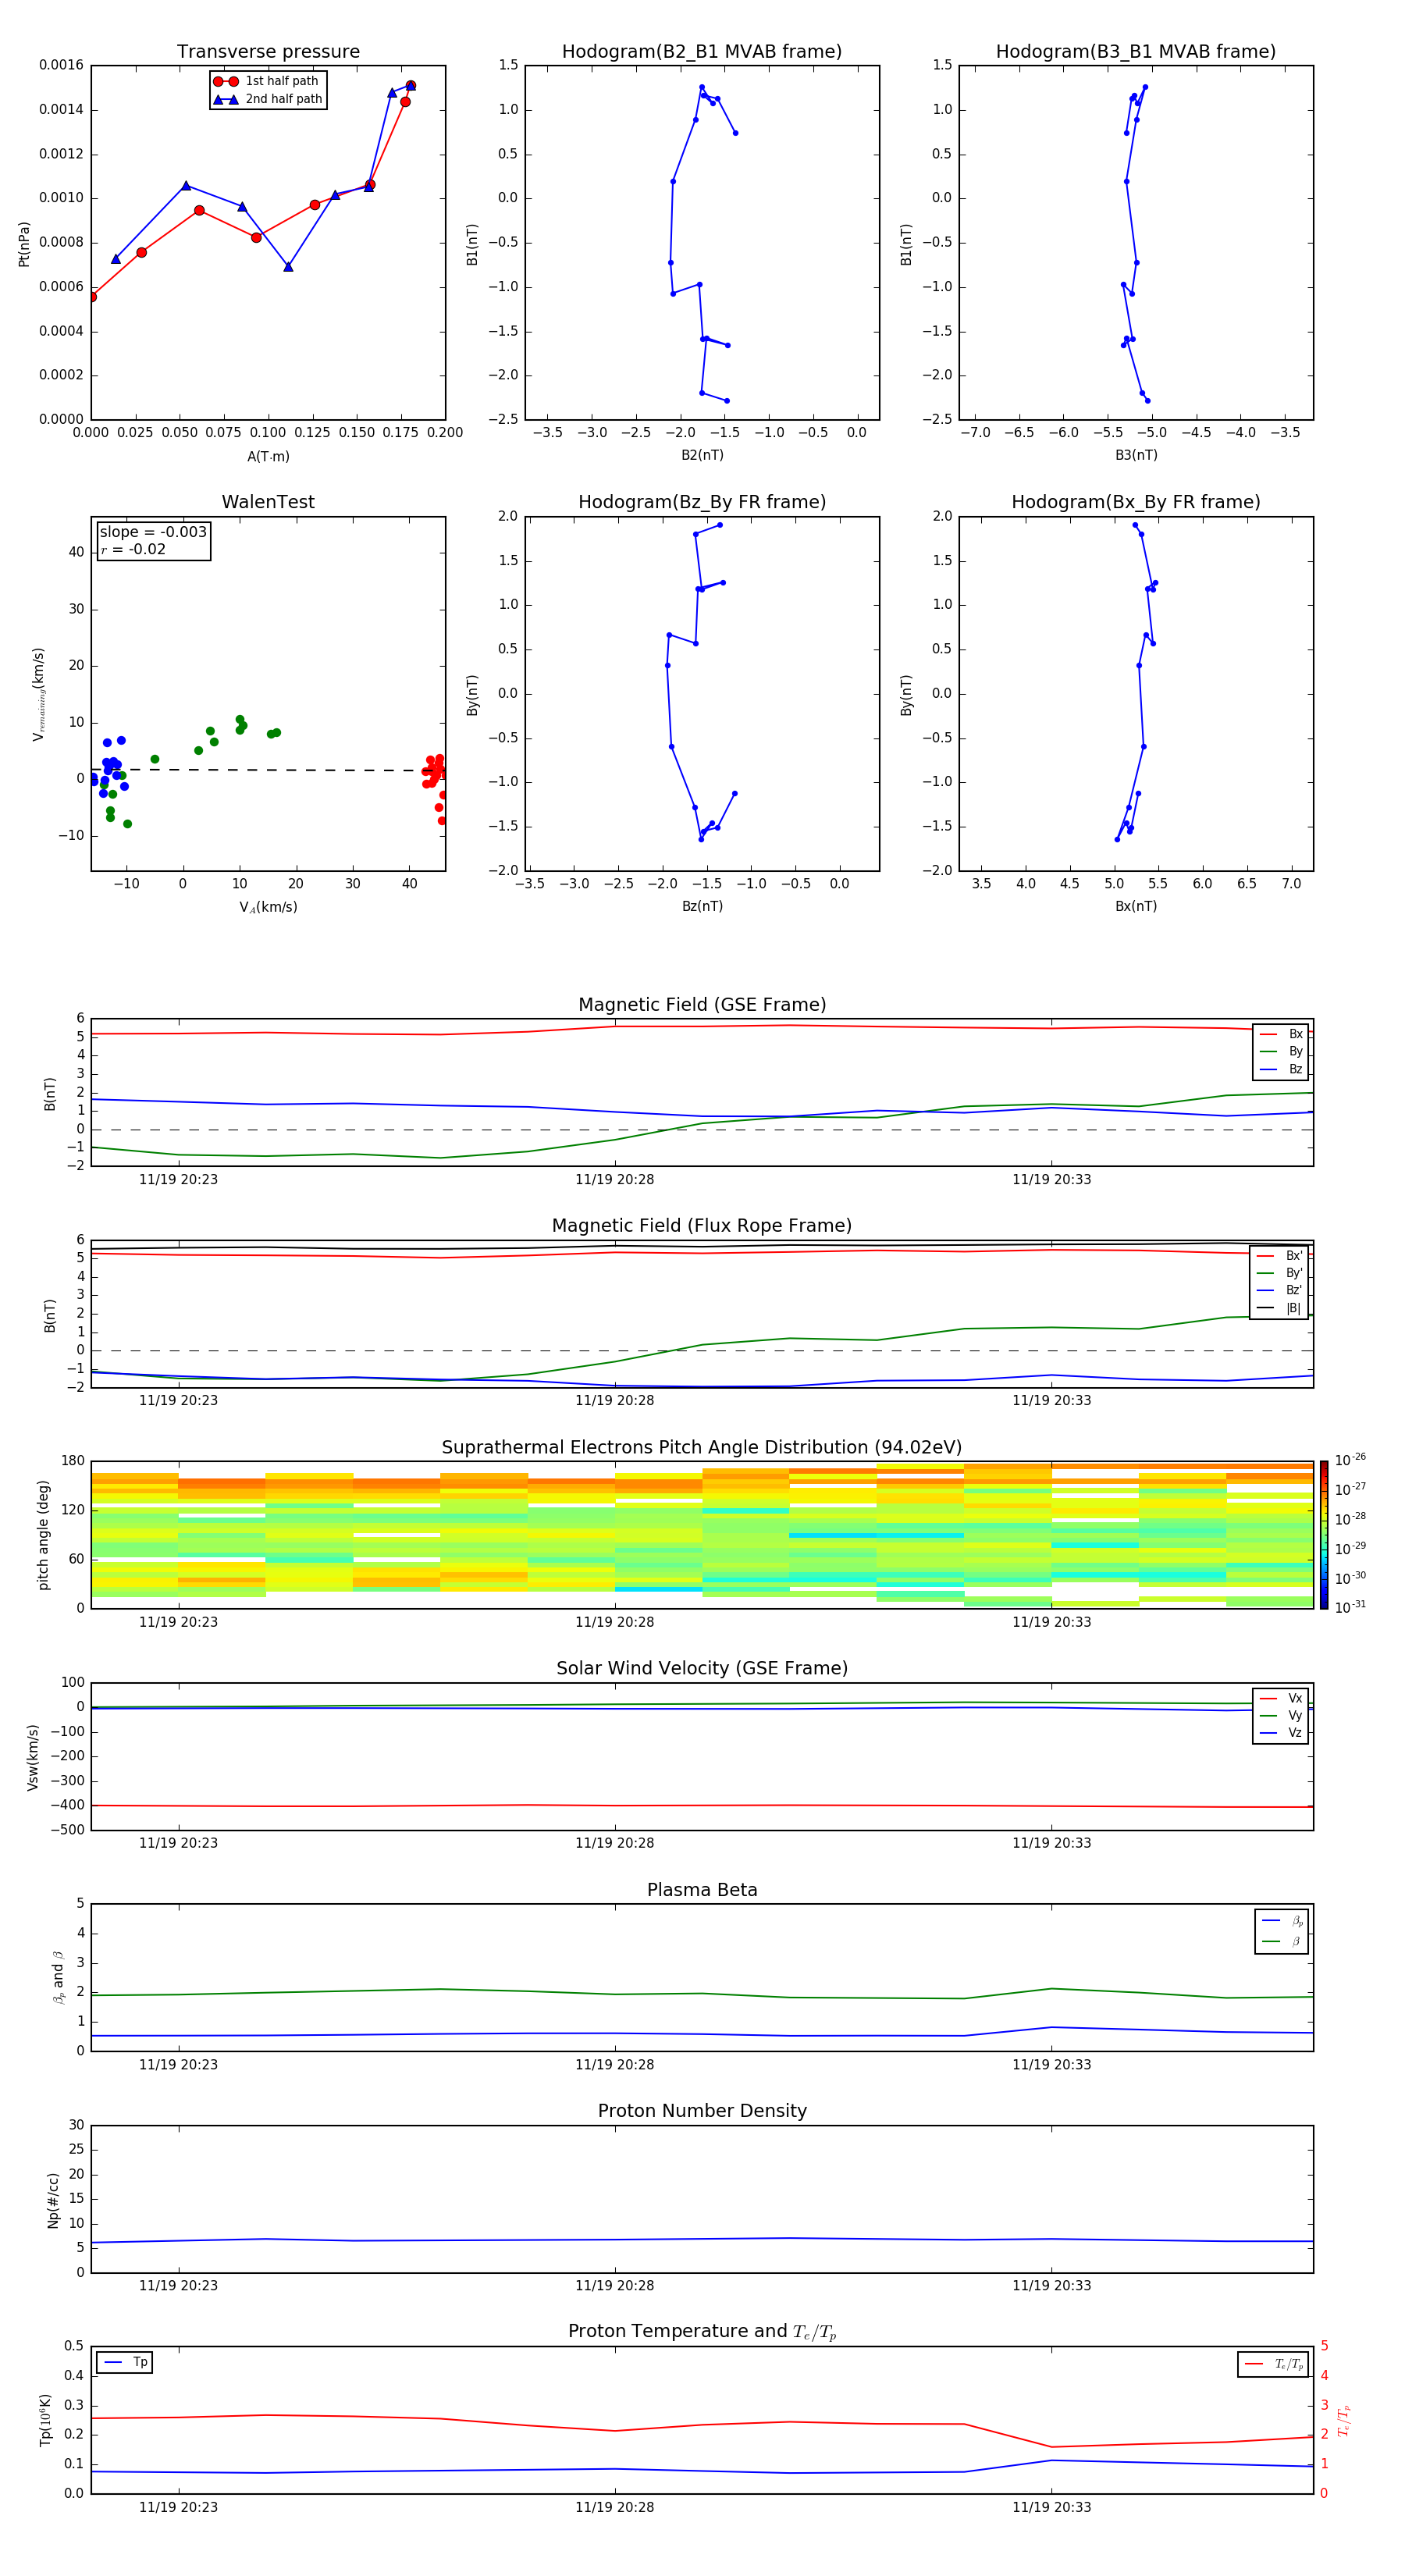Click the 'Hodogram(B2_B1 MVAB frame)' title
The height and width of the screenshot is (2576, 1405).
point(702,52)
